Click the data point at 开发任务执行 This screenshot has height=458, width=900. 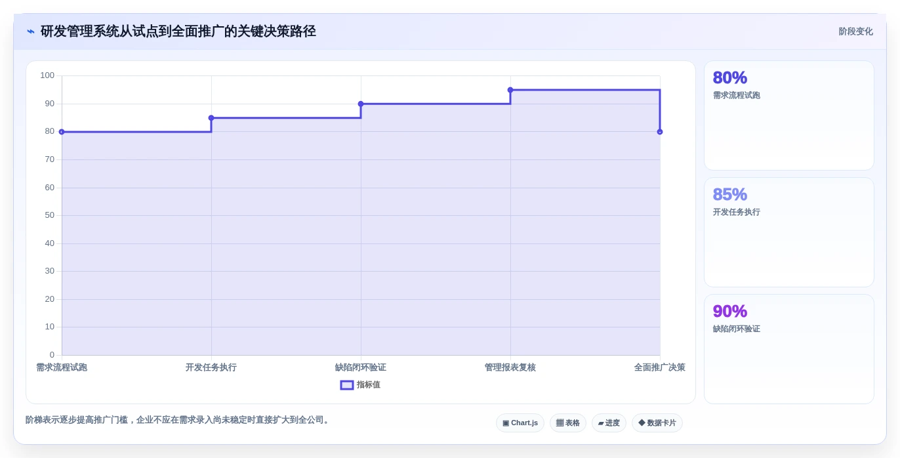coord(211,118)
